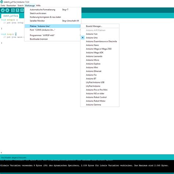Select Arduino Fio board

click(100, 75)
